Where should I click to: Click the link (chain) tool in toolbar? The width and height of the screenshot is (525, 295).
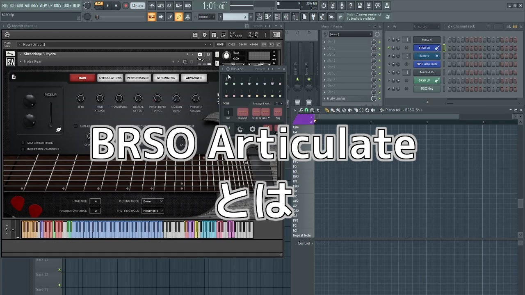tap(179, 17)
